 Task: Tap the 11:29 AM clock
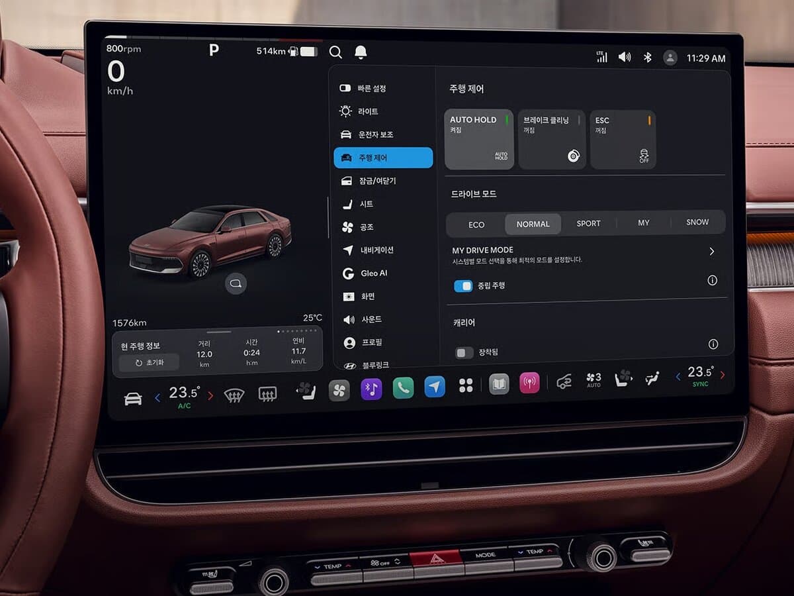(706, 58)
